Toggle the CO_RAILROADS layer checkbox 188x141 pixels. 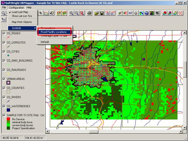[4, 70]
